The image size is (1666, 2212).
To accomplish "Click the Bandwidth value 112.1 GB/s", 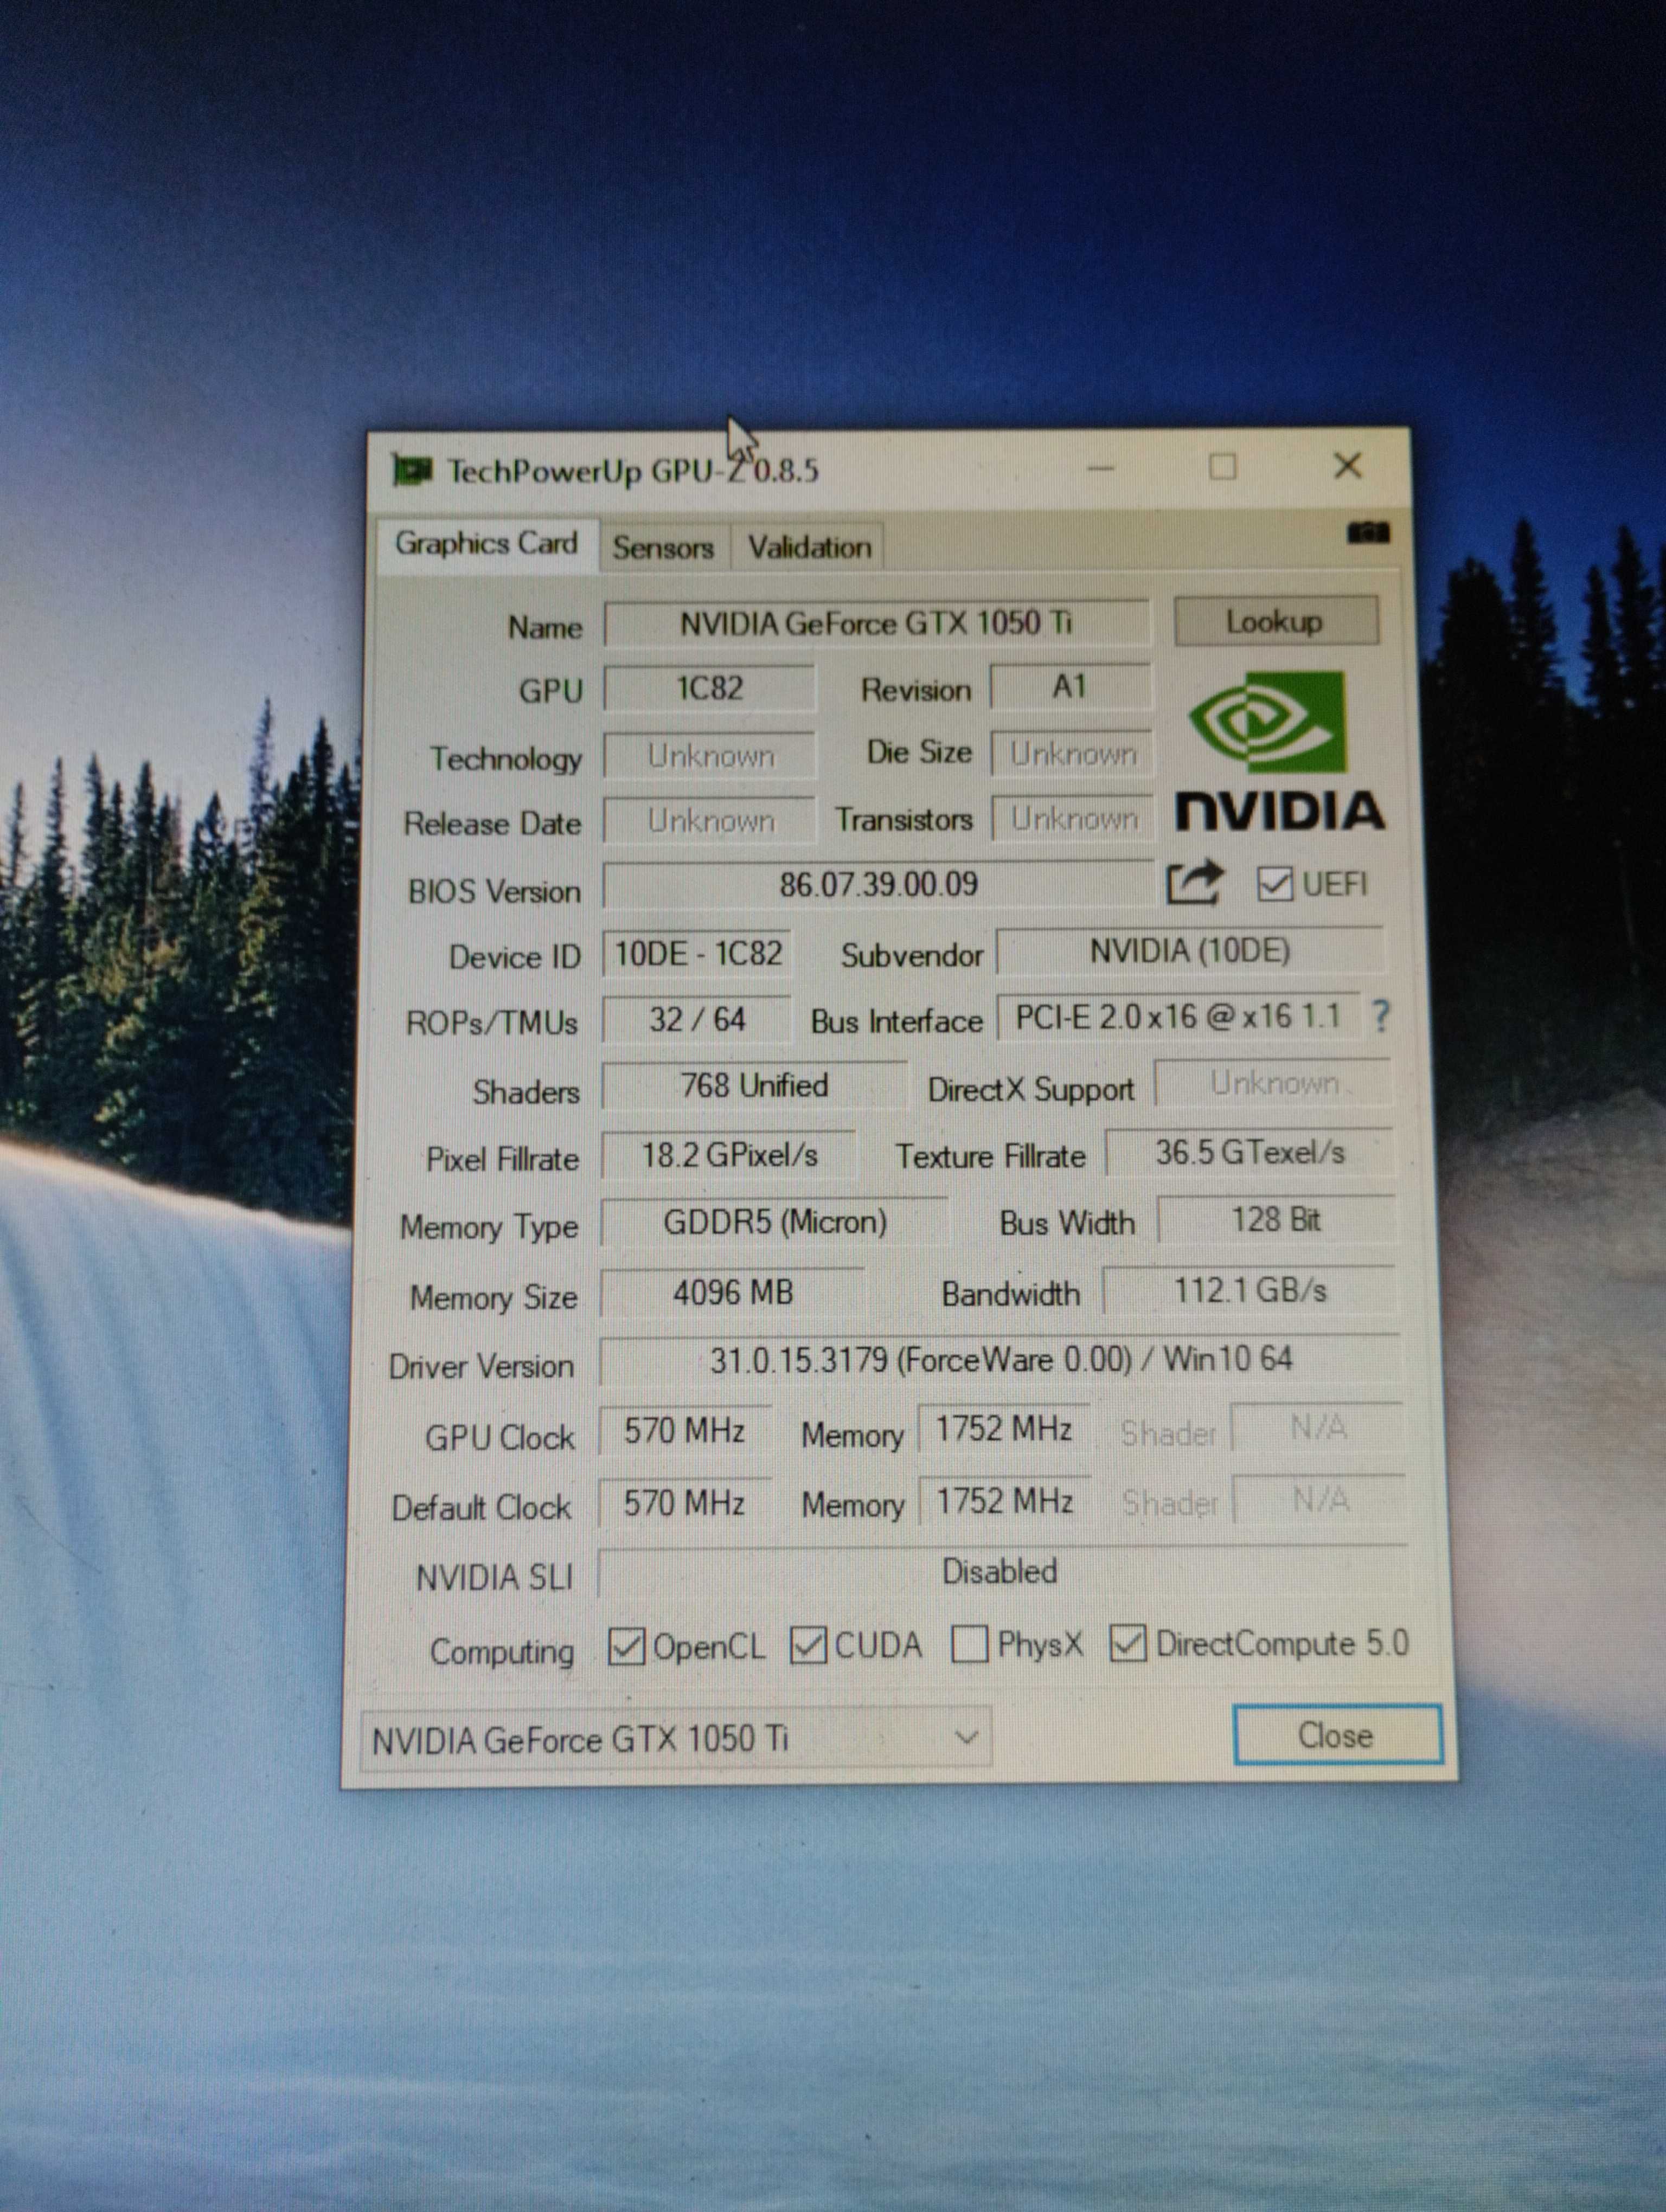I will point(1250,1290).
